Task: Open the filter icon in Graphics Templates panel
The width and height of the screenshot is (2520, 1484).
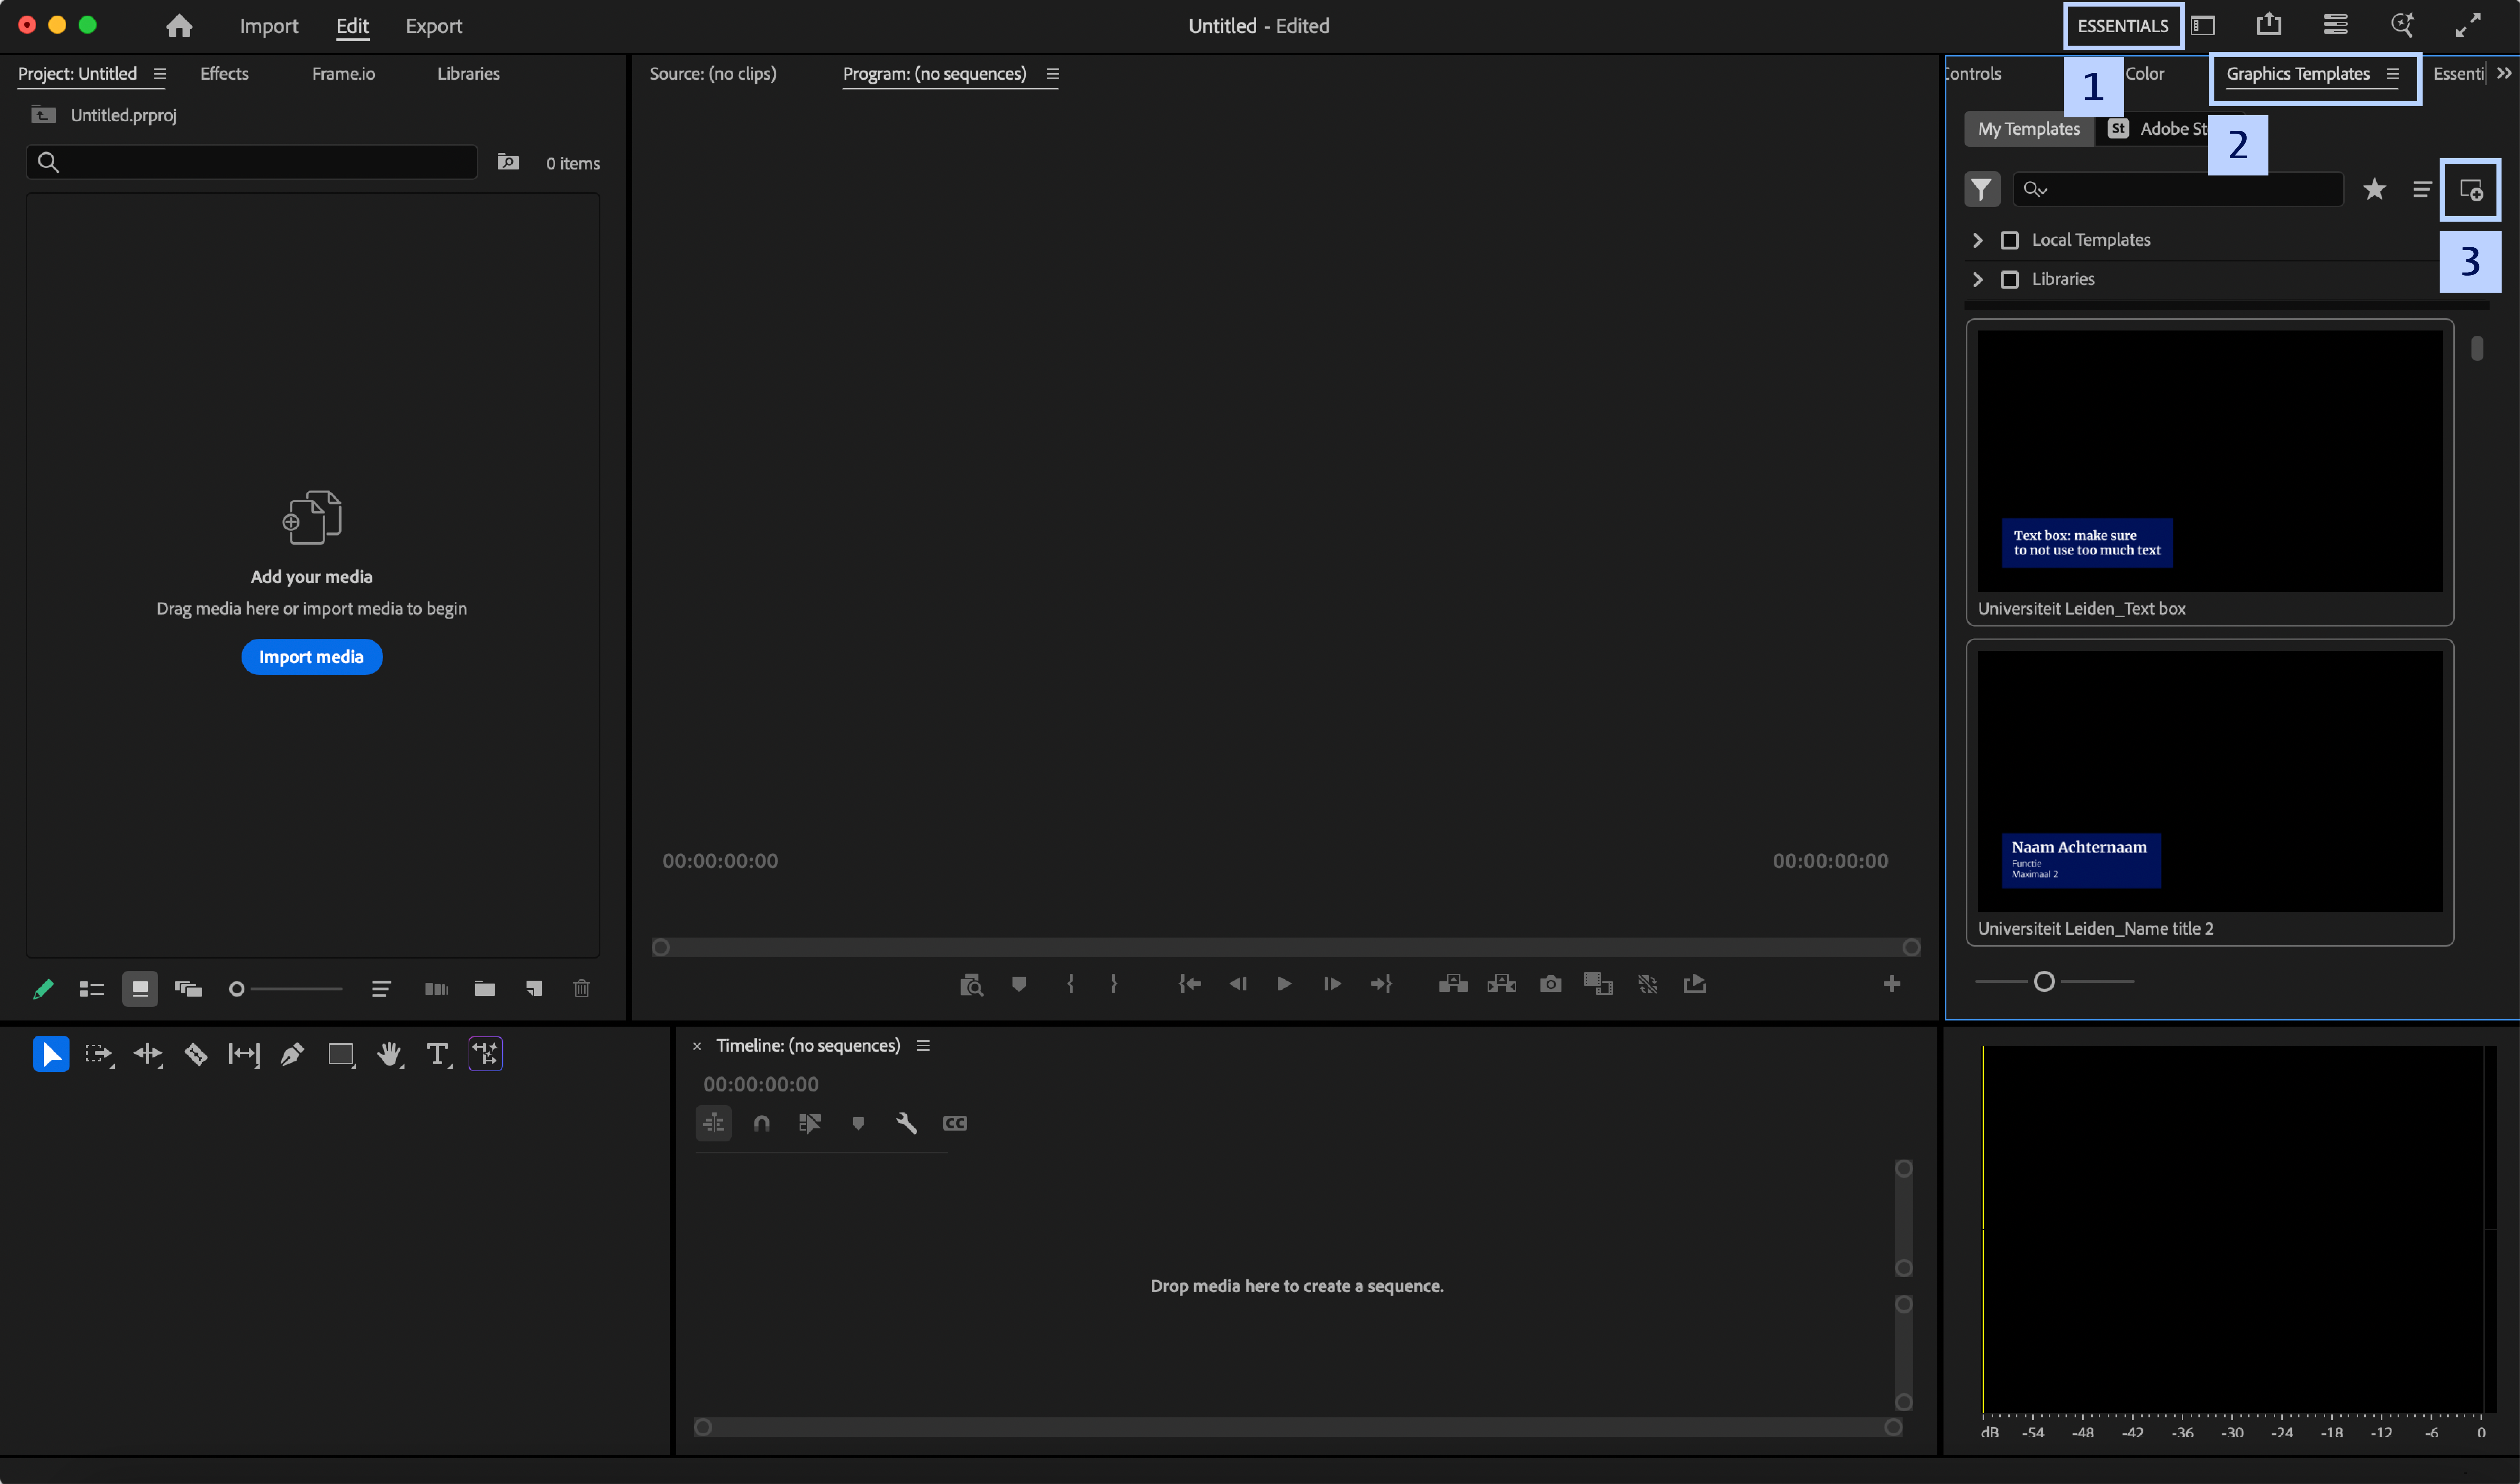Action: coord(1982,189)
